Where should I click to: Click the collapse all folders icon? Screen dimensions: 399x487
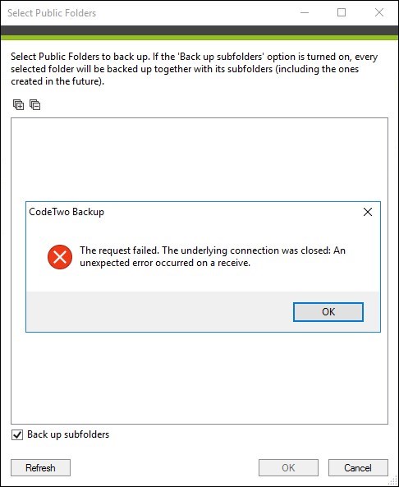[35, 104]
